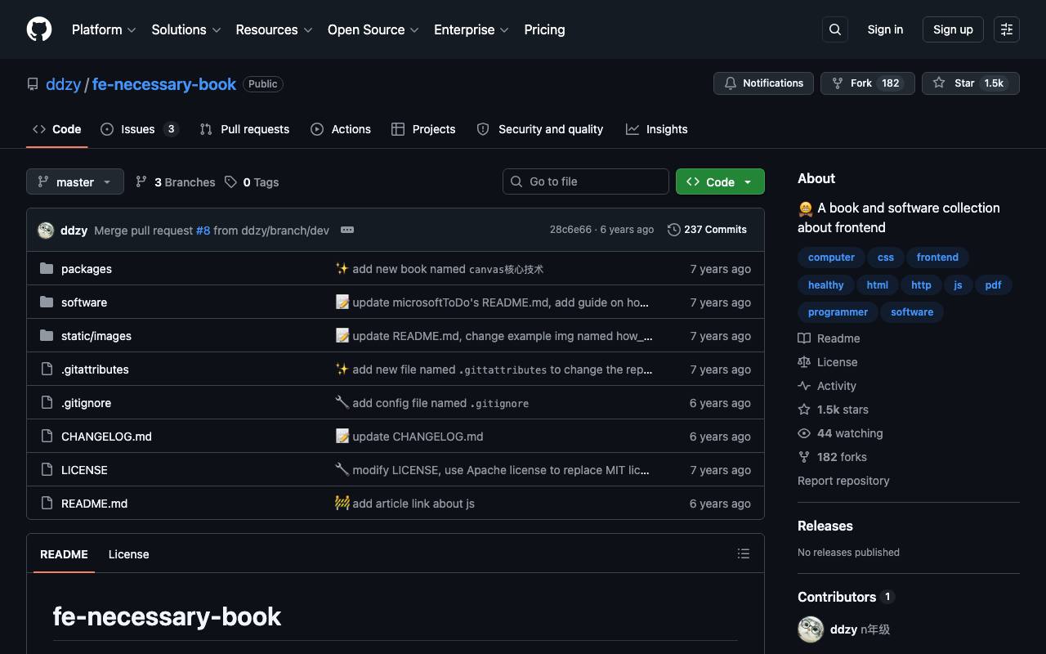This screenshot has height=654, width=1046.
Task: View the Insights tab
Action: pos(657,129)
